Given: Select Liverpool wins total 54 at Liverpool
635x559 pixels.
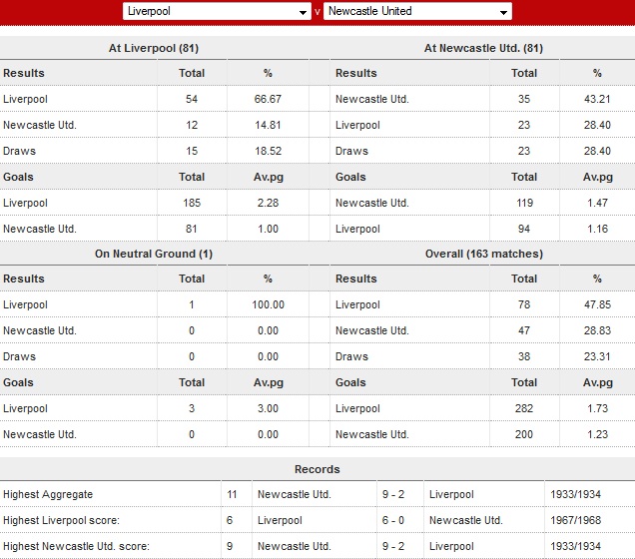Looking at the screenshot, I should pyautogui.click(x=192, y=99).
